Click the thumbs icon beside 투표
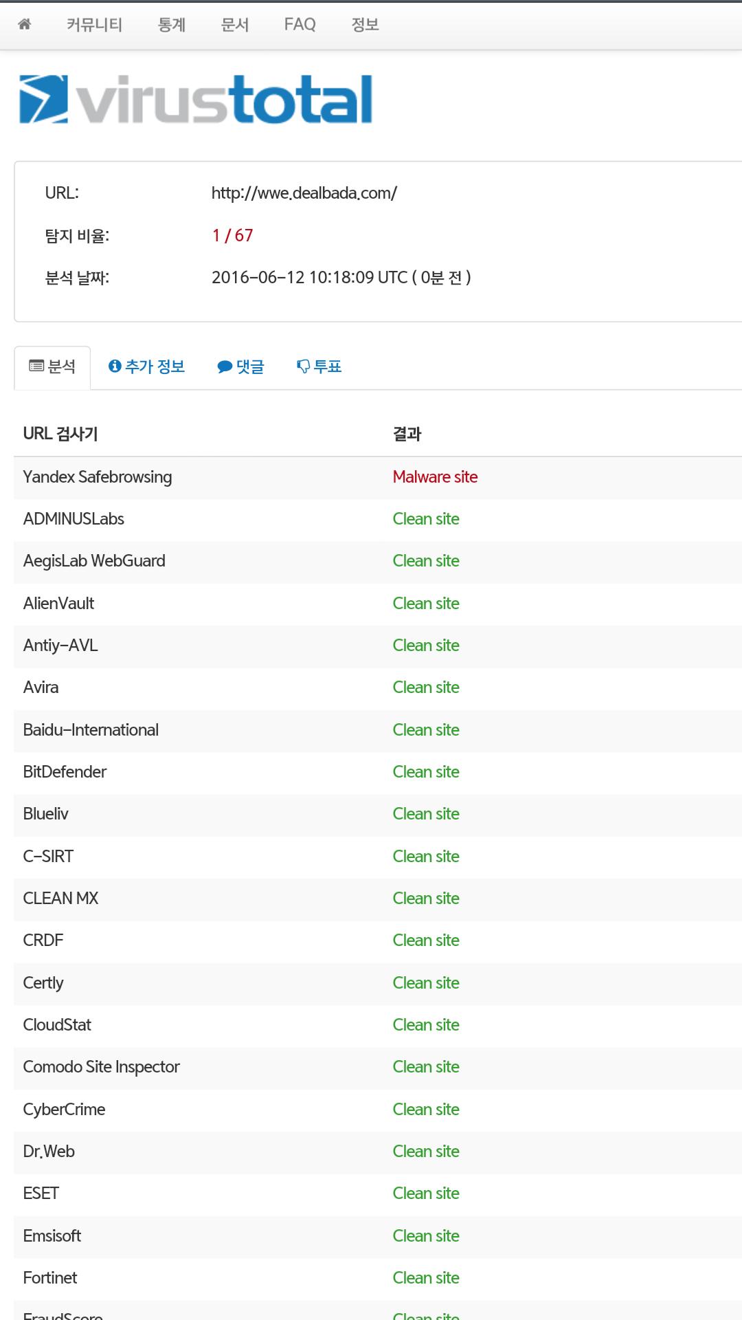This screenshot has width=742, height=1320. click(x=303, y=366)
